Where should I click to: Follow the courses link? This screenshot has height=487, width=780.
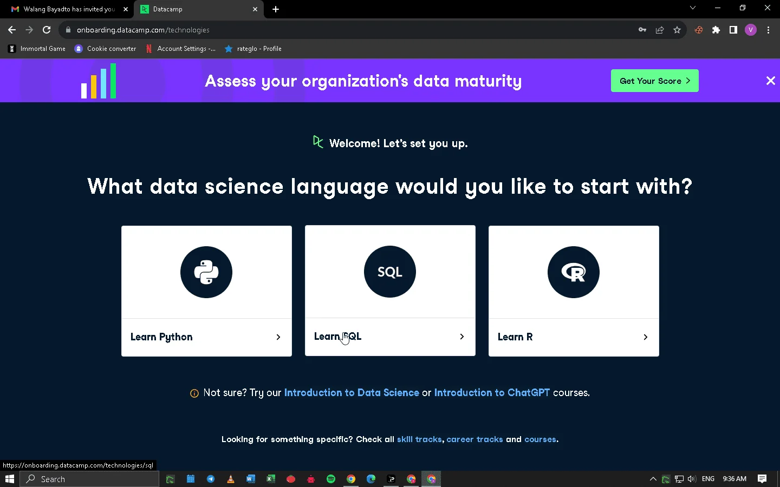pyautogui.click(x=540, y=439)
